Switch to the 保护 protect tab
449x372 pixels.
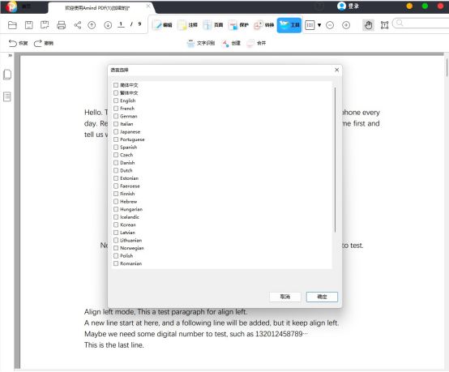click(238, 25)
